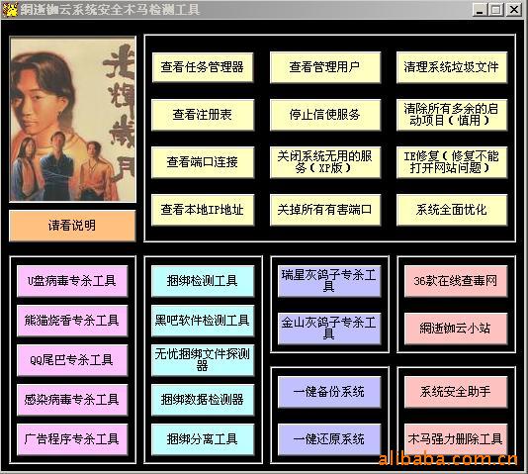The image size is (528, 474).
Task: Click the movie poster image
Action: point(73,120)
